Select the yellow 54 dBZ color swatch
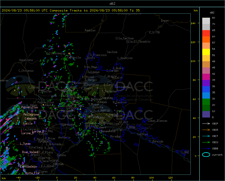This screenshot has width=225, height=181. (x=206, y=52)
